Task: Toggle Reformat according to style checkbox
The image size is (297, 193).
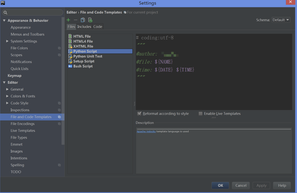Action: click(x=139, y=114)
